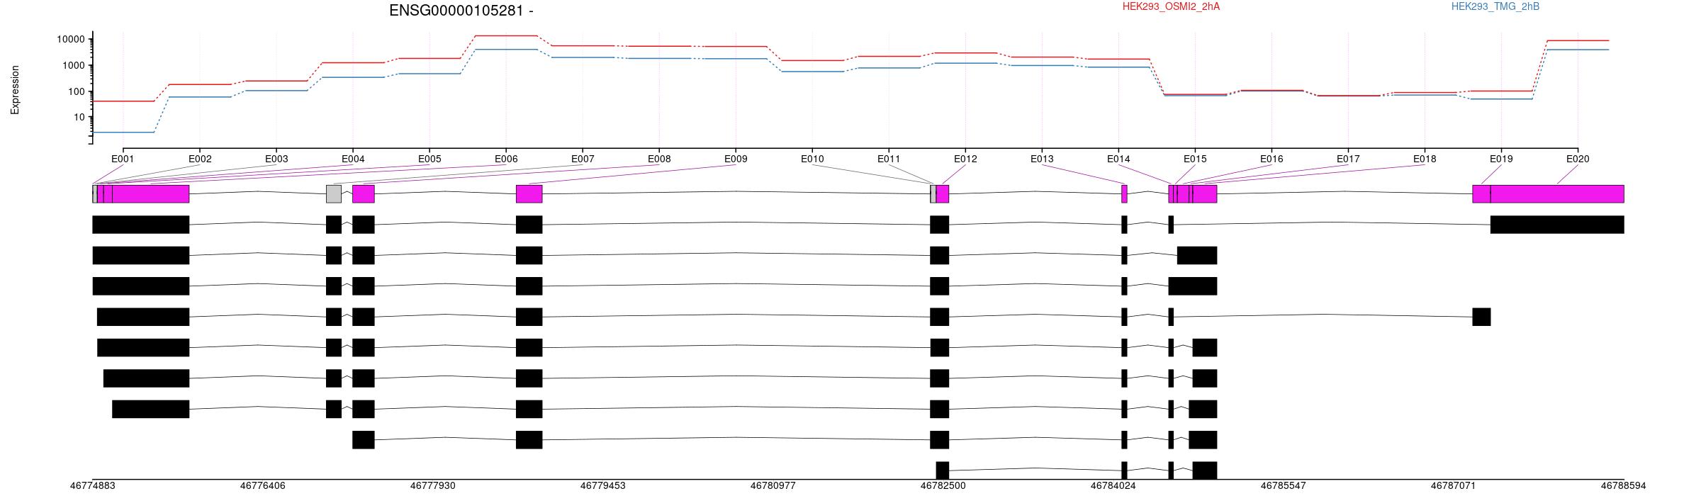This screenshot has height=496, width=1701.
Task: Click genomic coordinate 46787071
Action: tap(1454, 486)
